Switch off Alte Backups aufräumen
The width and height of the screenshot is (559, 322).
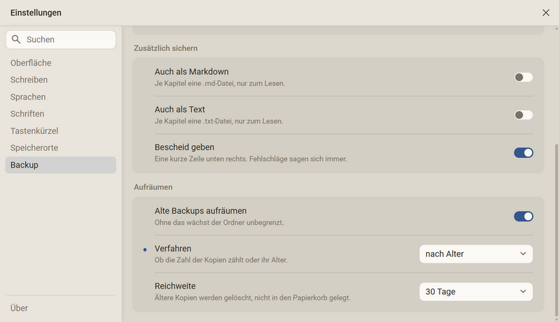(523, 217)
